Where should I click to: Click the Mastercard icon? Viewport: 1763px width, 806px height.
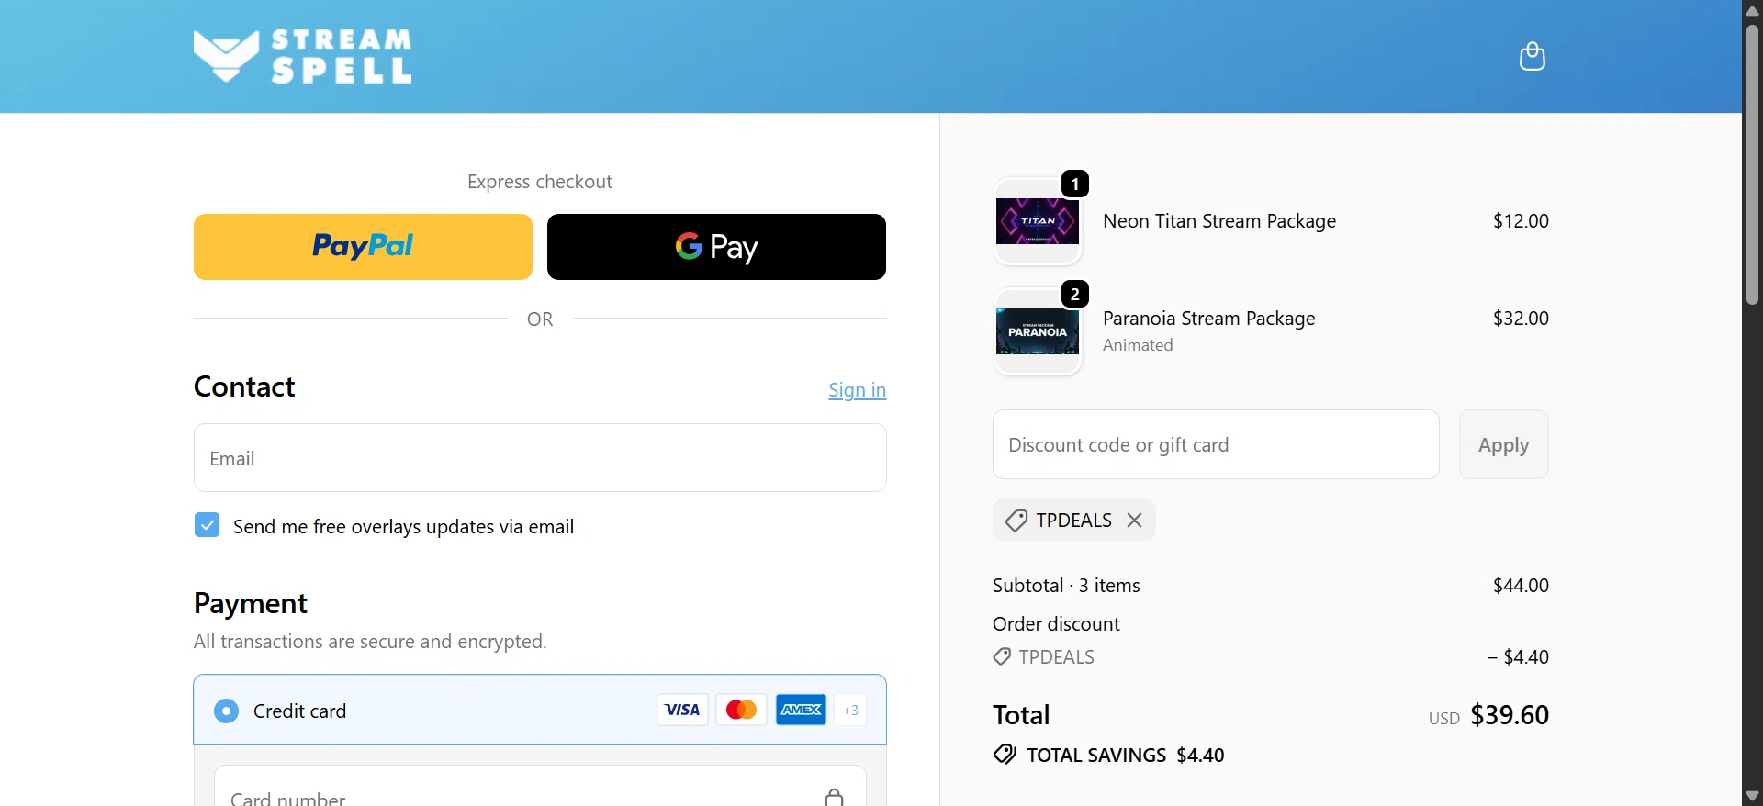741,710
